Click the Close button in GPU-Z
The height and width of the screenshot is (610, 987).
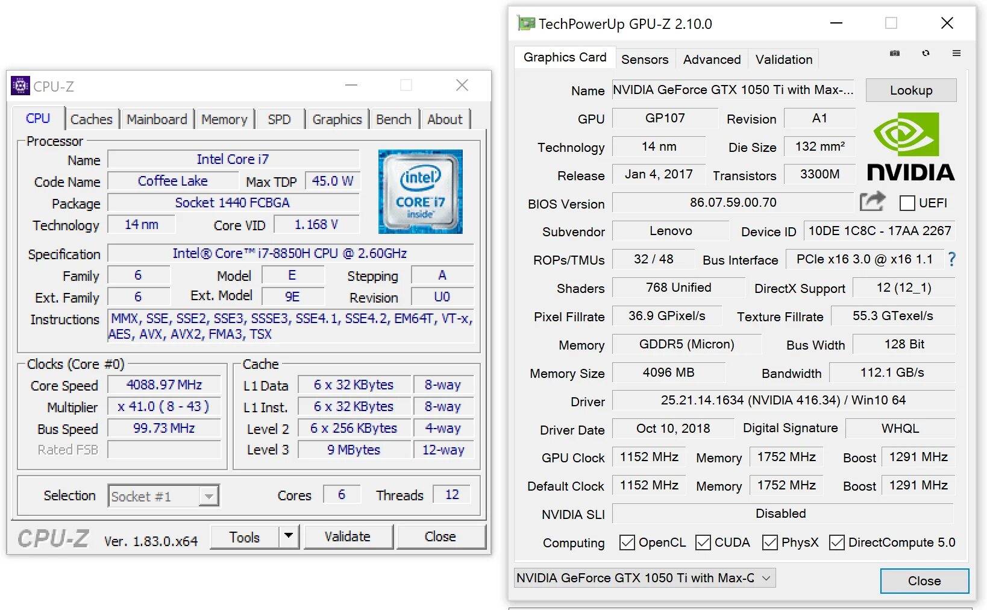coord(924,581)
